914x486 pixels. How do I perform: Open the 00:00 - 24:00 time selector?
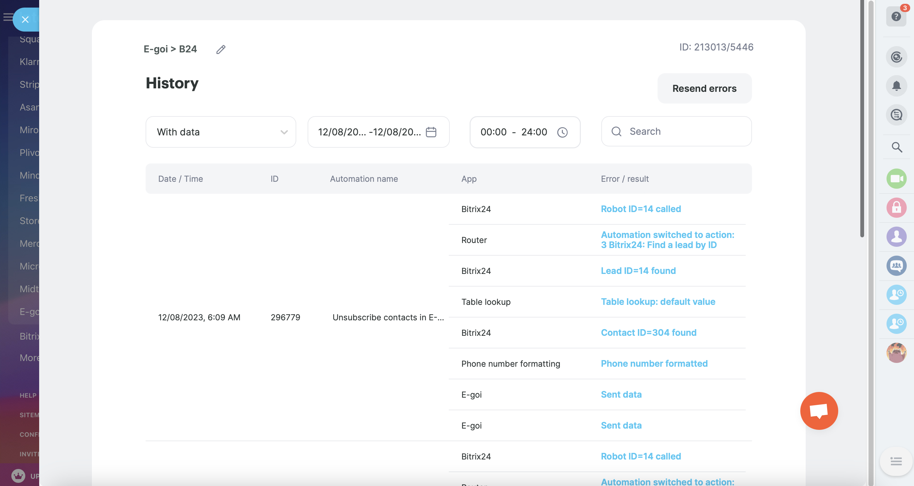point(514,132)
